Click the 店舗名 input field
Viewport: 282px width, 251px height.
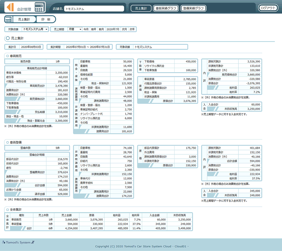[94, 9]
